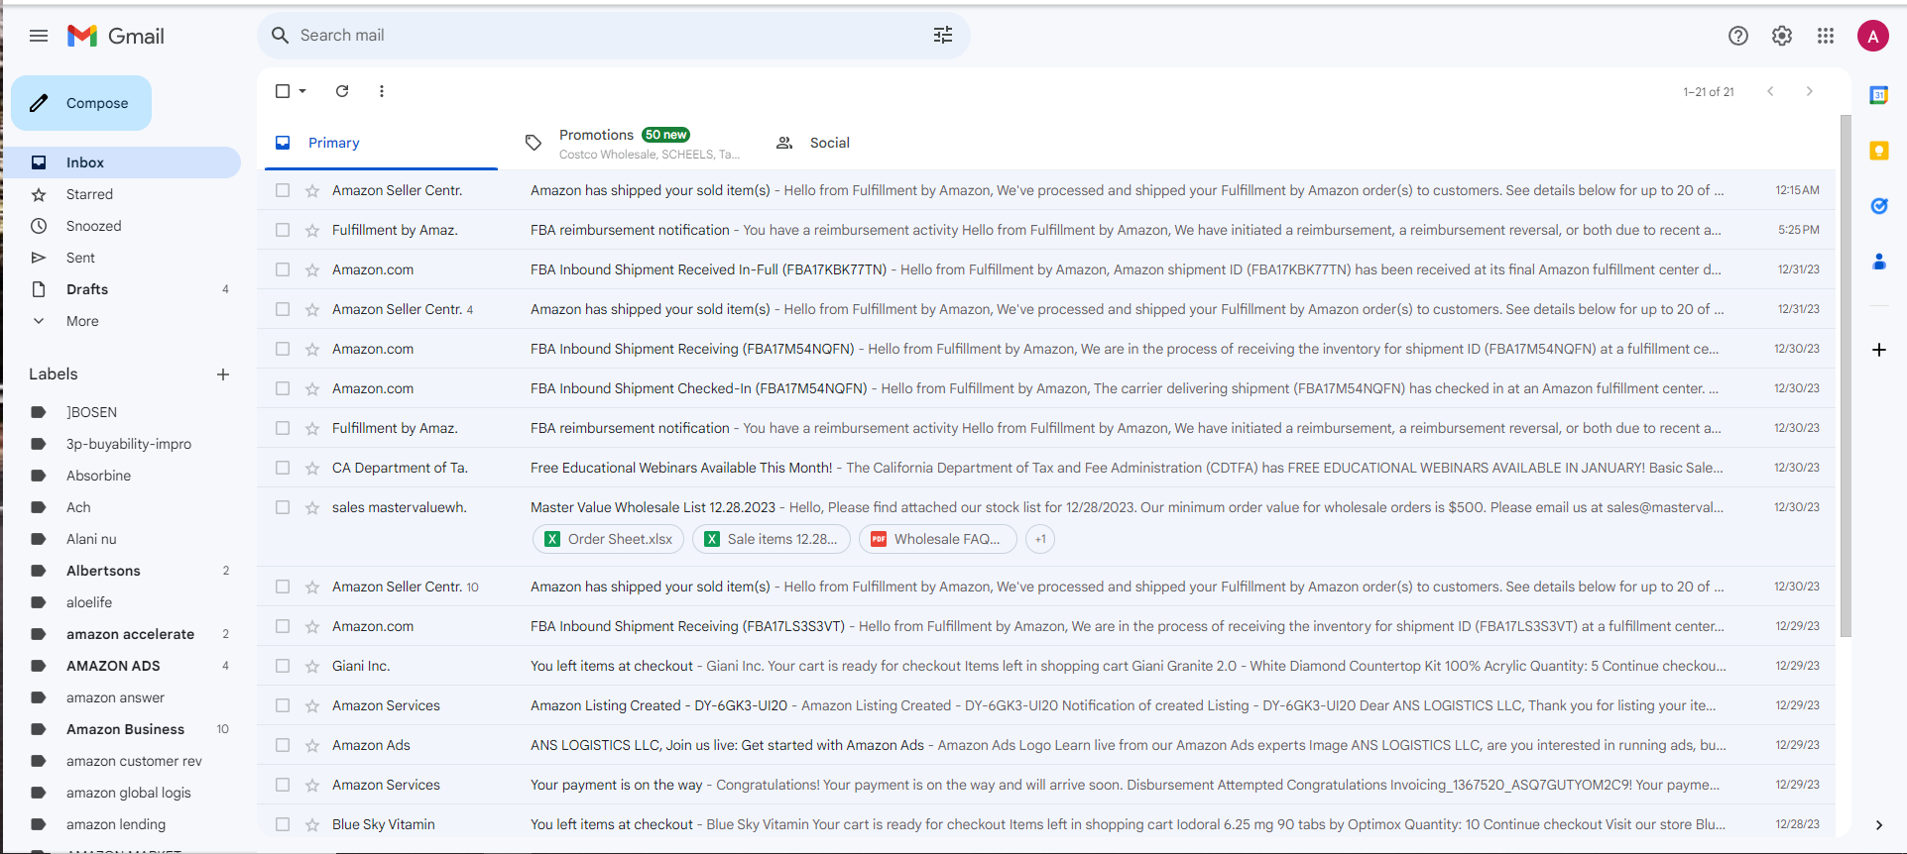This screenshot has height=854, width=1907.
Task: Open Order Sheet.xlsx attachment
Action: [x=609, y=539]
